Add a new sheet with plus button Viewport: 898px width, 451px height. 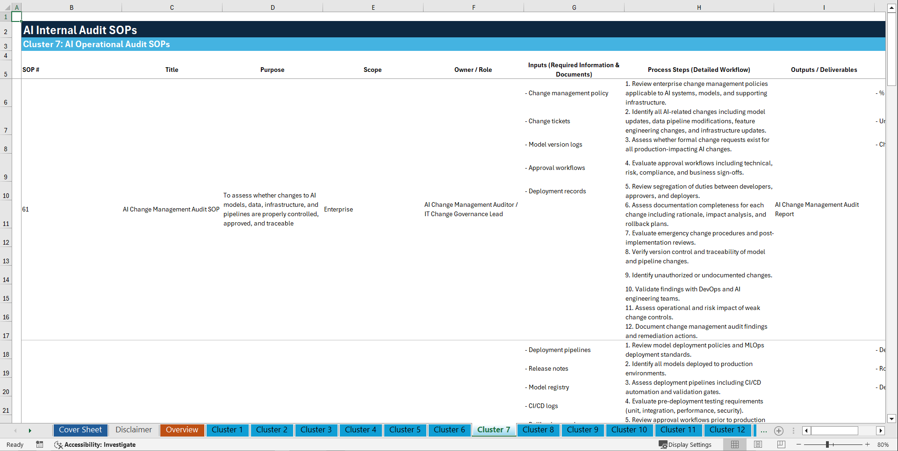pos(778,430)
